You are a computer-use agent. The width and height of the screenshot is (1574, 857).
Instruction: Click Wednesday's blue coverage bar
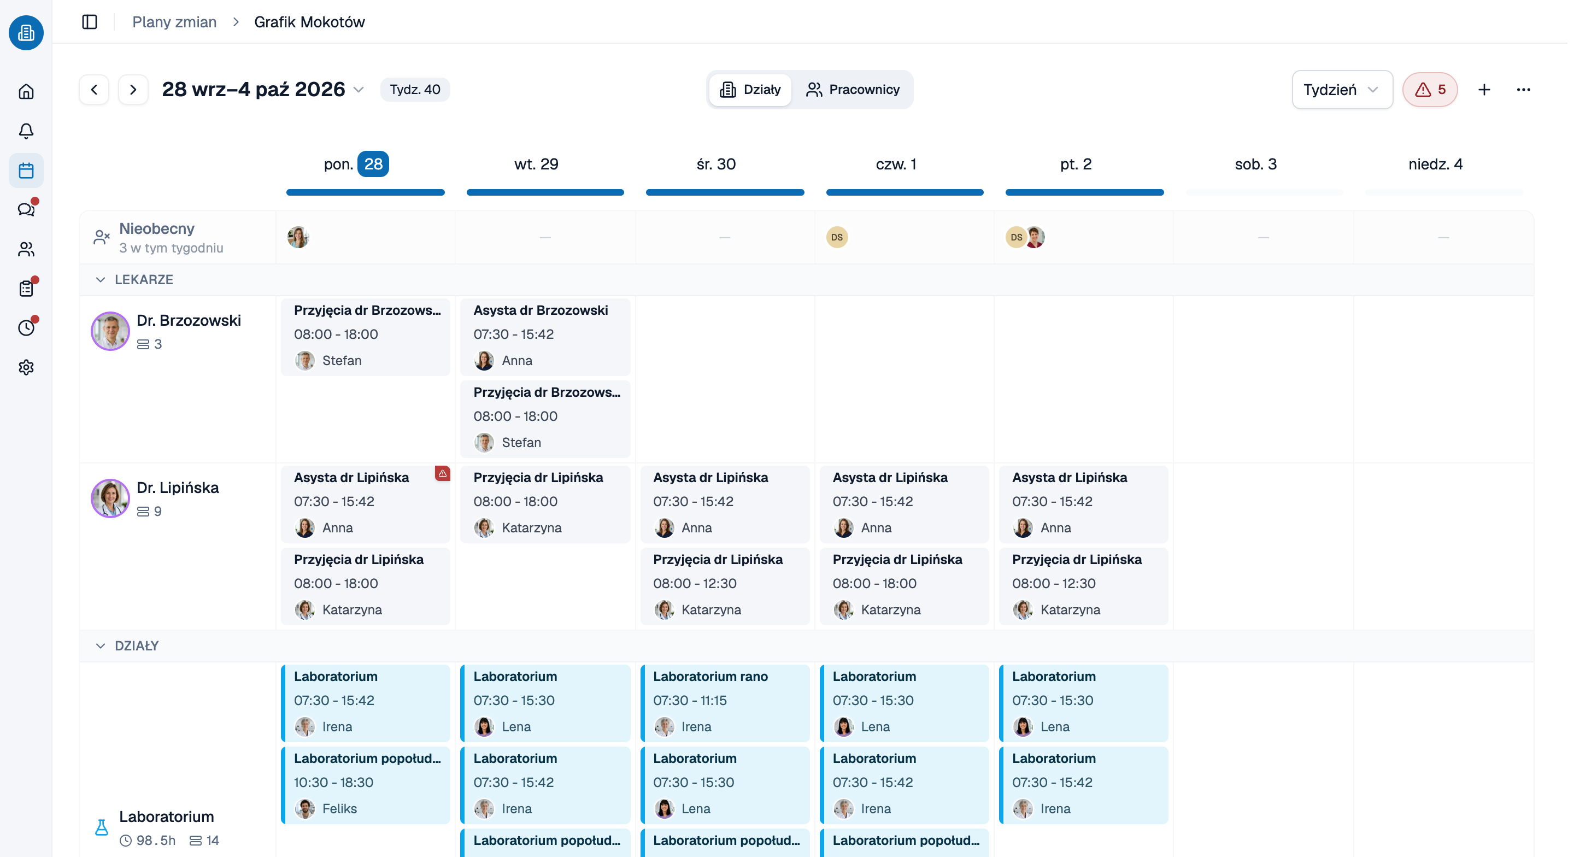[725, 192]
